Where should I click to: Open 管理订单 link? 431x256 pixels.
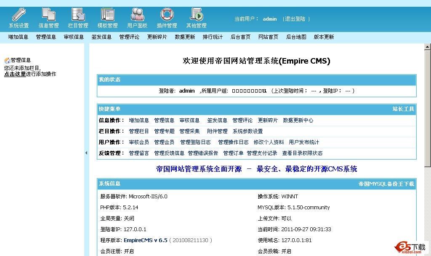(233, 153)
